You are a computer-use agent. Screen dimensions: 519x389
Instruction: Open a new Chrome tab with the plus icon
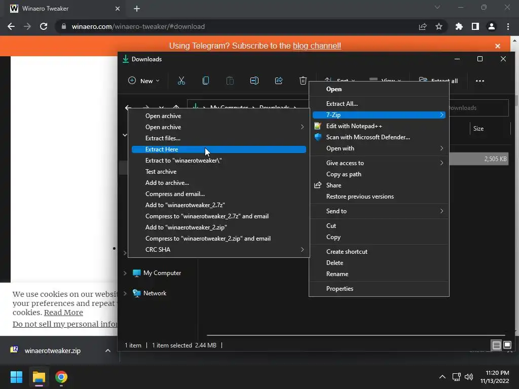pyautogui.click(x=137, y=9)
